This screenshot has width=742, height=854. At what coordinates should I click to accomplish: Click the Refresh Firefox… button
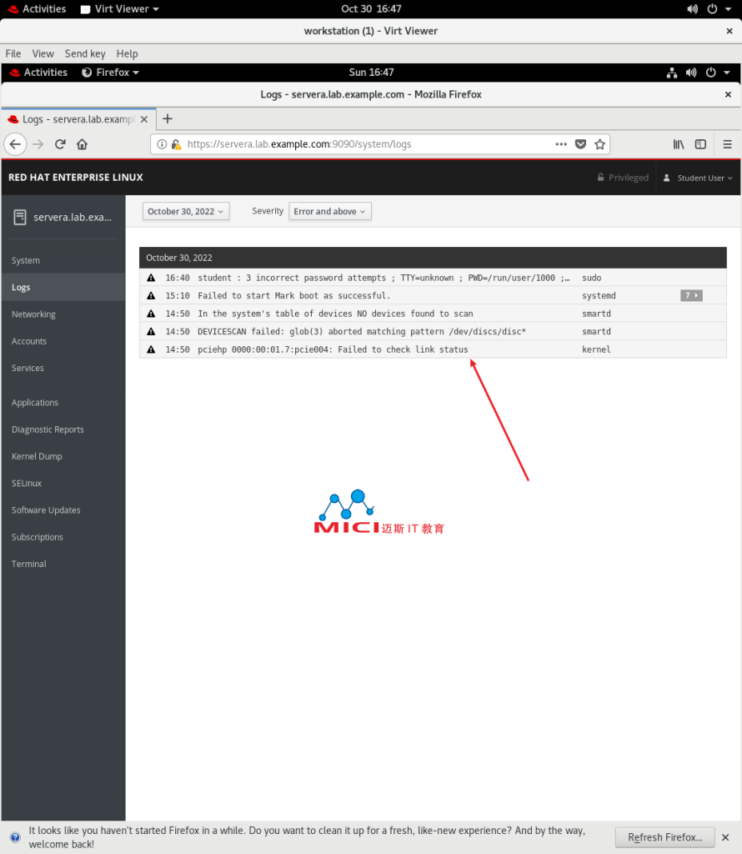tap(664, 837)
